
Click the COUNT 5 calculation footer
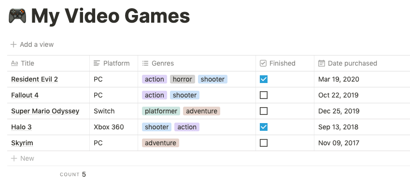click(x=73, y=174)
